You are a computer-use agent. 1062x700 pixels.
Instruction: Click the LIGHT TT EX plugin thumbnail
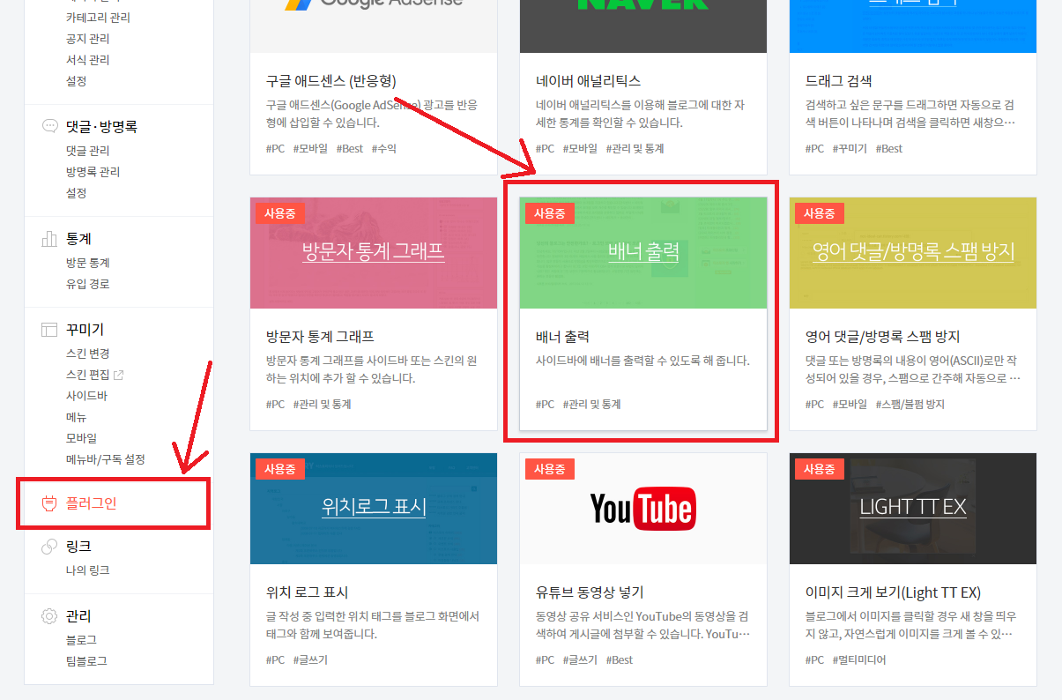[x=912, y=509]
